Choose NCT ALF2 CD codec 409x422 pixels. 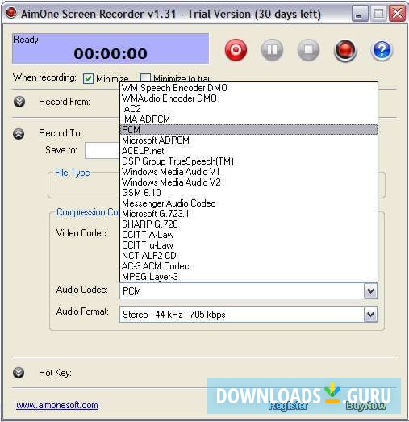(249, 256)
